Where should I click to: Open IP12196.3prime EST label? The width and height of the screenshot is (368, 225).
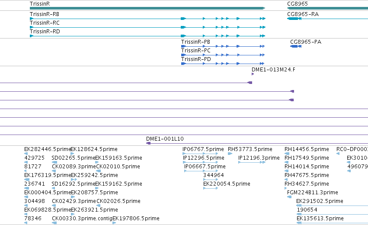259,158
